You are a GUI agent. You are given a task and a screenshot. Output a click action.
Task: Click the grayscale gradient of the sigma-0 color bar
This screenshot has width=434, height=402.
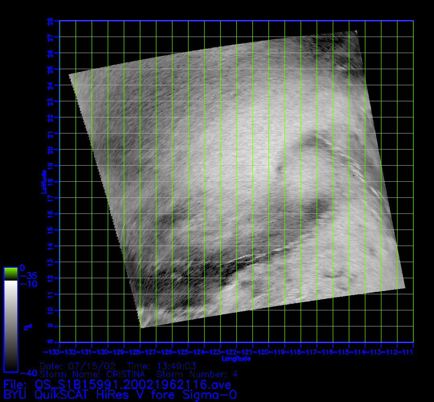click(x=10, y=326)
